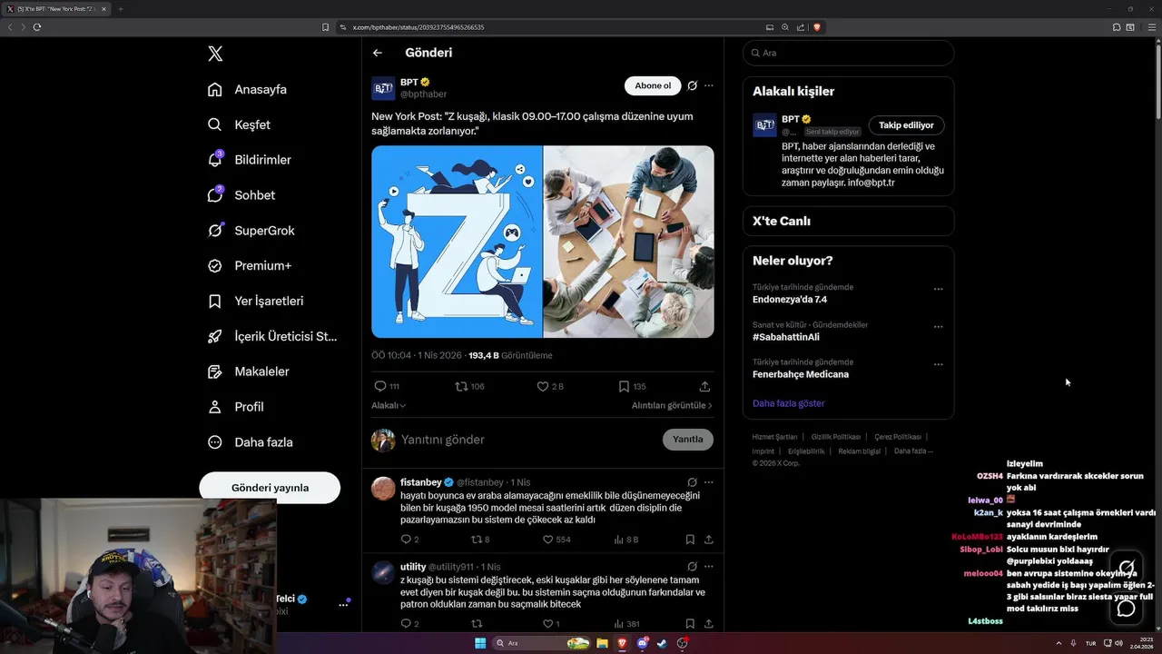Open floating chat bubble button
1162x654 pixels.
coord(1127,607)
